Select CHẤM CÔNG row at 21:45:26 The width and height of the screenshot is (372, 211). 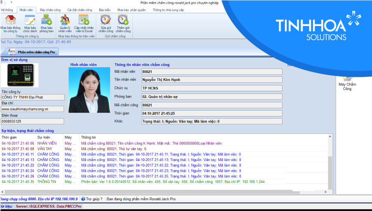coord(164,176)
